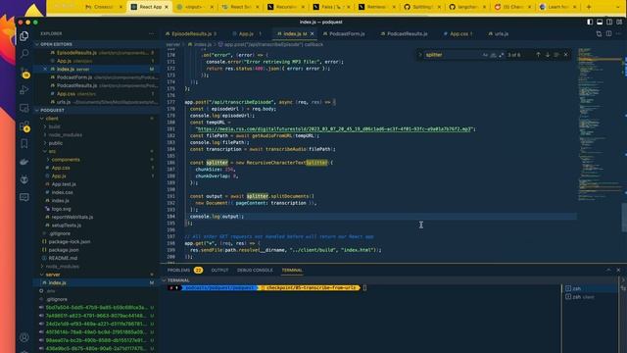Open Extensions view in activity bar
Screen dimensions: 627x353
[24, 126]
